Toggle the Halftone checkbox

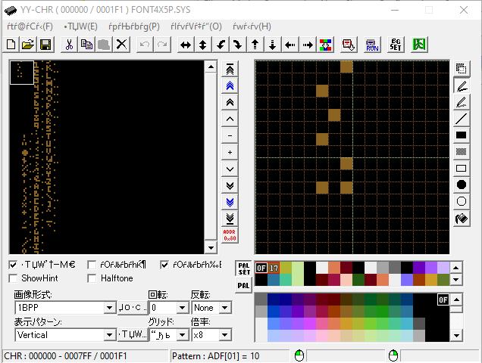[x=92, y=278]
